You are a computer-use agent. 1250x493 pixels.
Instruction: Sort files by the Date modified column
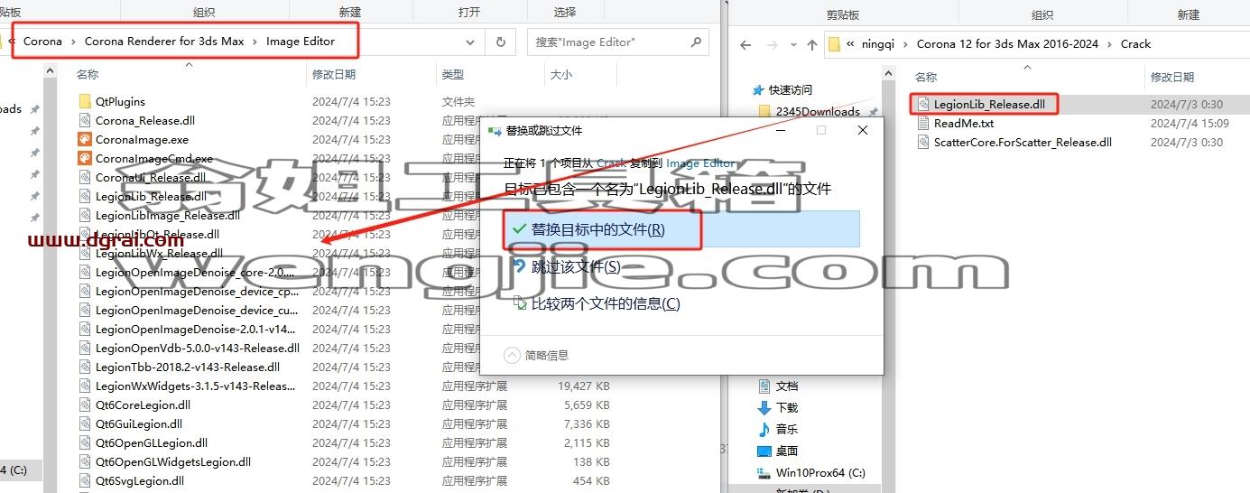click(334, 75)
